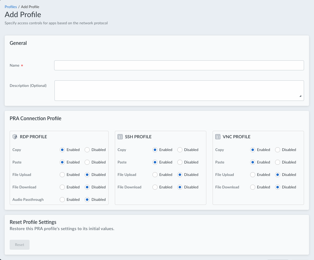314x260 pixels.
Task: Disable Copy for VNC profile
Action: (x=278, y=150)
